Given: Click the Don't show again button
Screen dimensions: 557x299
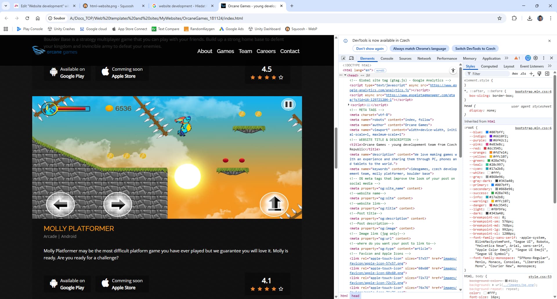Looking at the screenshot, I should point(370,48).
